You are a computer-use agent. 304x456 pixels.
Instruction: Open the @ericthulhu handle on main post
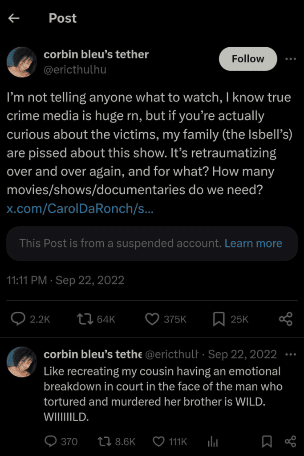[x=75, y=69]
